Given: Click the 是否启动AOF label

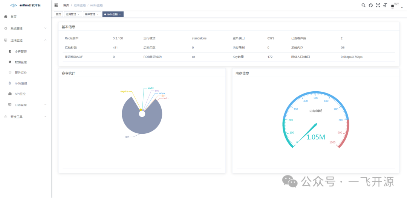Looking at the screenshot, I should (73, 57).
